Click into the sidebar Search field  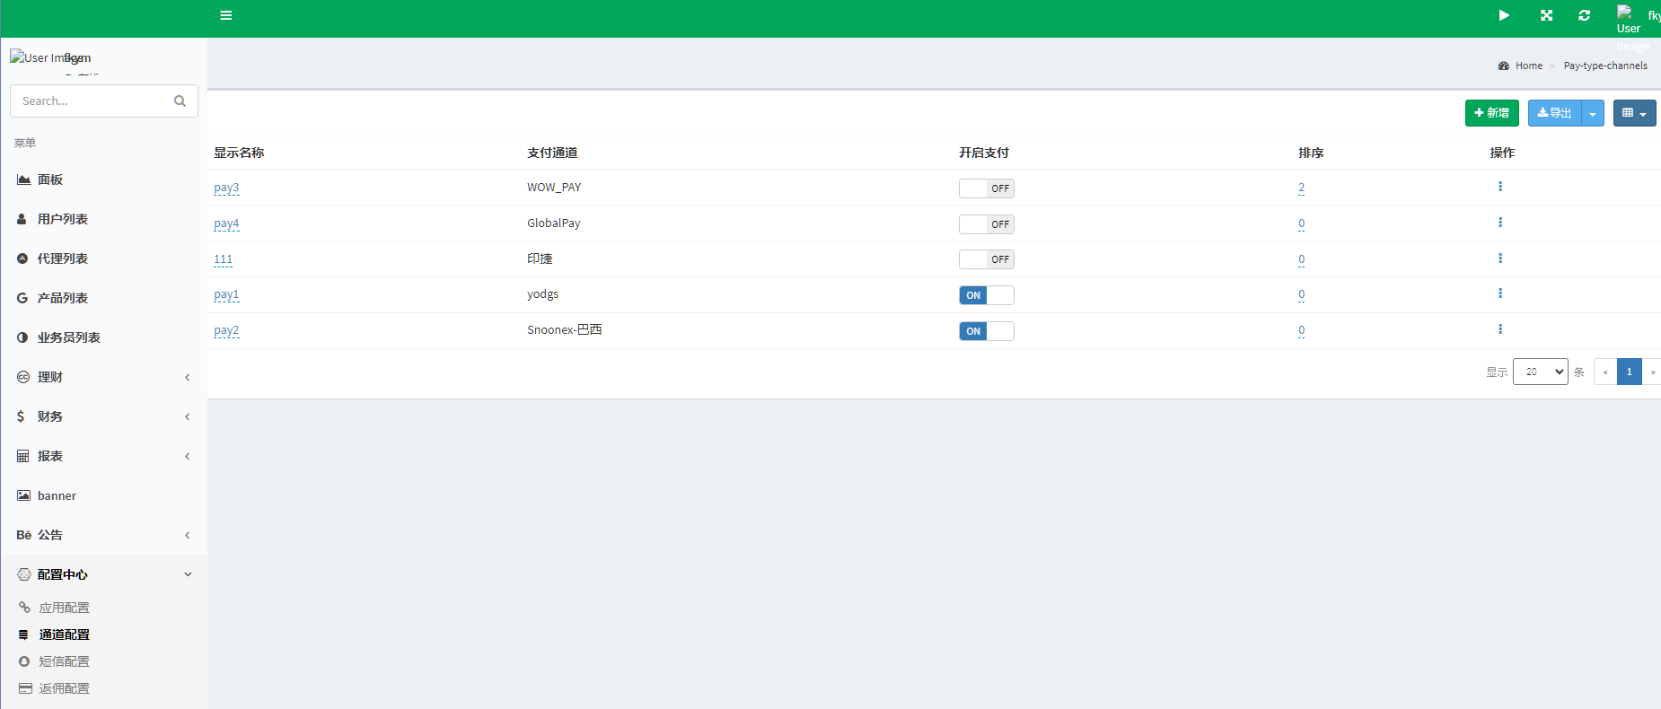pyautogui.click(x=90, y=101)
